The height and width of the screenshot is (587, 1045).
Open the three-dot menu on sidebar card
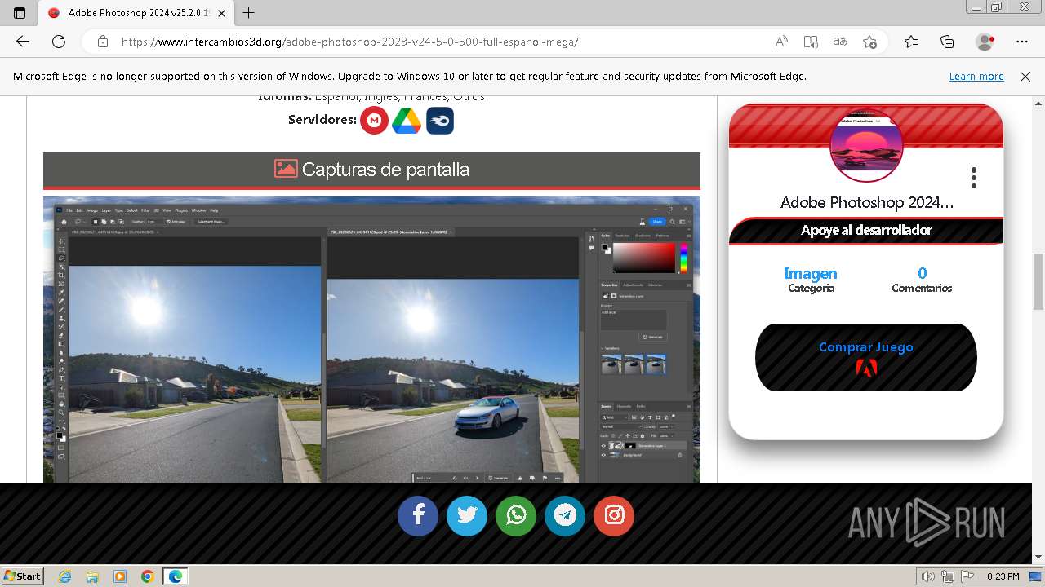(974, 178)
